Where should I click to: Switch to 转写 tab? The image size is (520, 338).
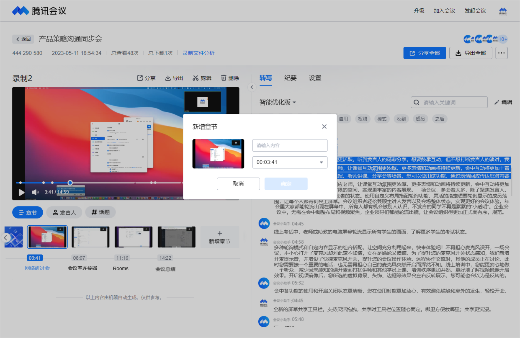265,78
